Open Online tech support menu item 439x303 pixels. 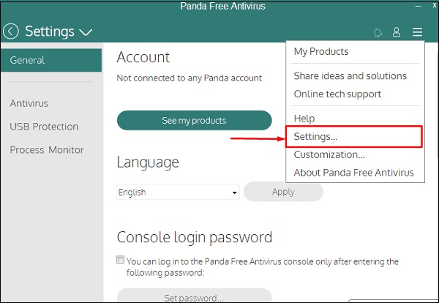[x=337, y=94]
